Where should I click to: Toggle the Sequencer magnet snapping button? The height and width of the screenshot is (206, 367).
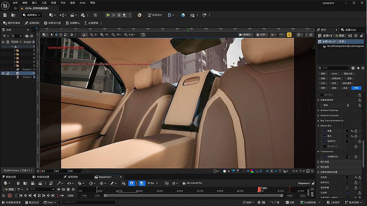coord(132,183)
